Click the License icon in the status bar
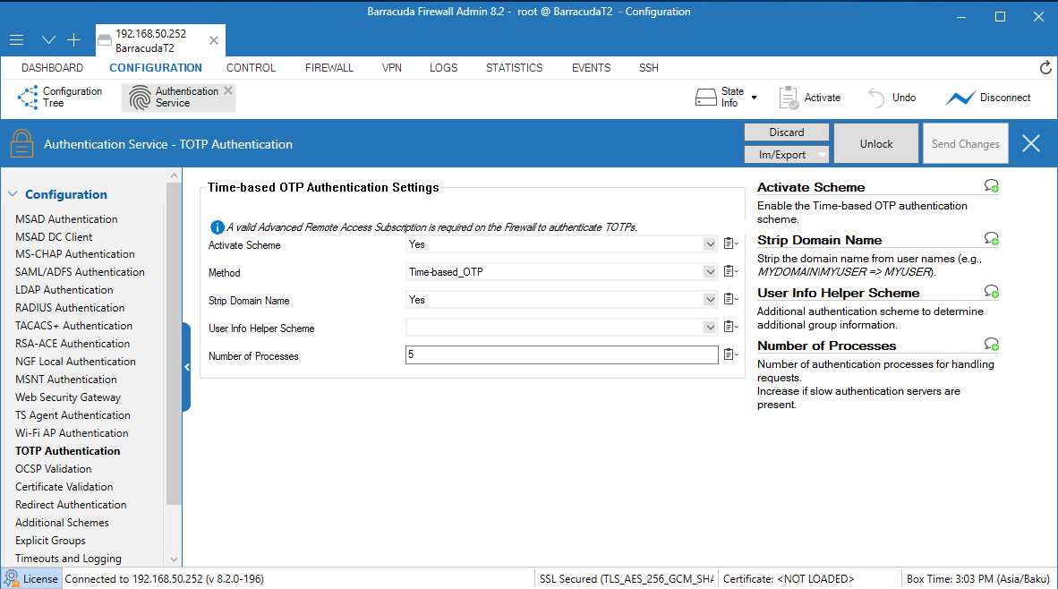The height and width of the screenshot is (589, 1058). point(12,578)
